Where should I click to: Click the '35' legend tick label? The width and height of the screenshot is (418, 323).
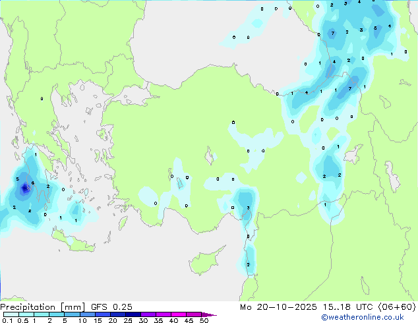tap(158, 320)
